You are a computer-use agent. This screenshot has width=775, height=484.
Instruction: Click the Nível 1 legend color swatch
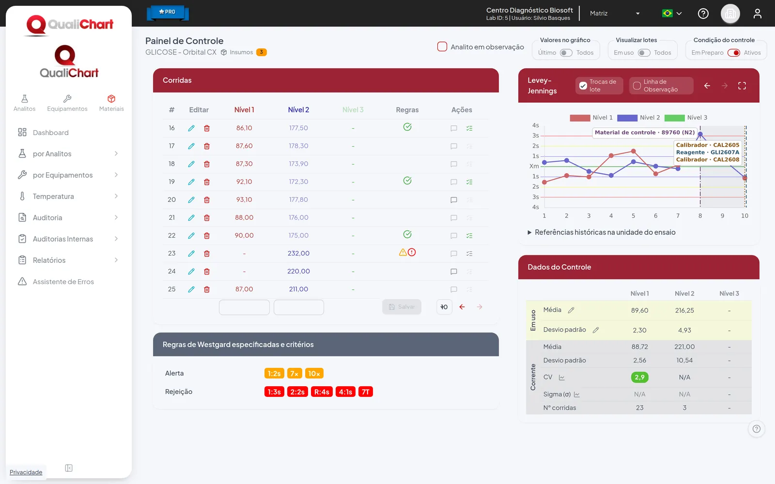click(x=580, y=118)
